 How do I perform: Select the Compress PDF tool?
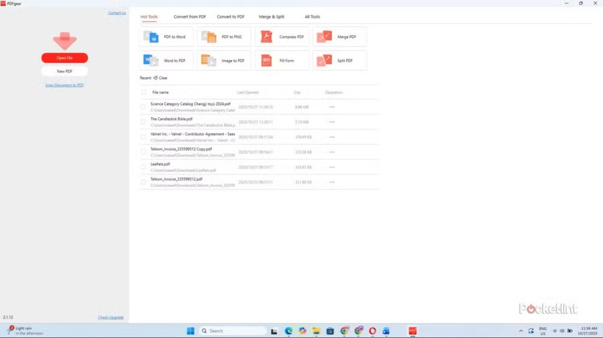(282, 37)
